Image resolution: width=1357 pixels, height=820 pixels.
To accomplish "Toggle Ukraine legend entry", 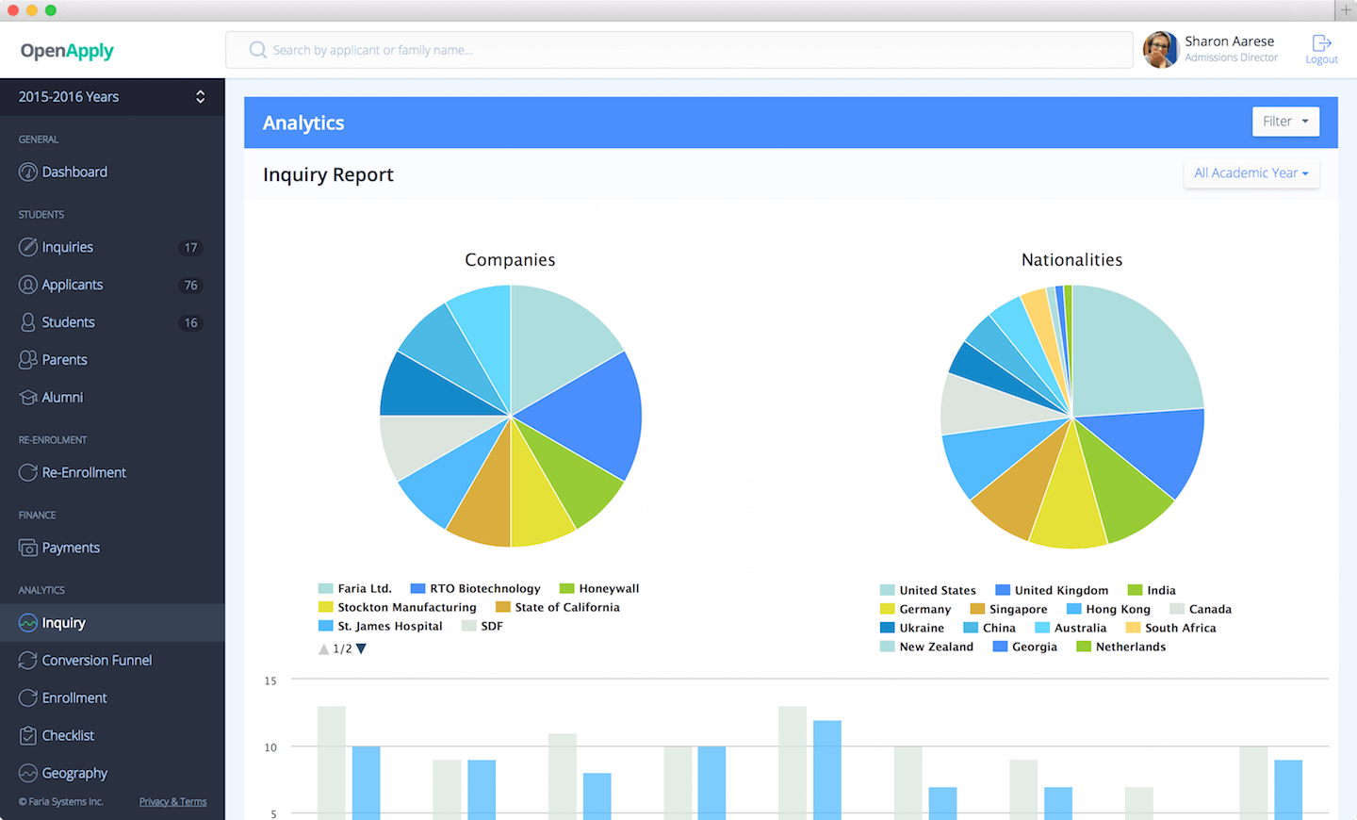I will click(x=912, y=628).
